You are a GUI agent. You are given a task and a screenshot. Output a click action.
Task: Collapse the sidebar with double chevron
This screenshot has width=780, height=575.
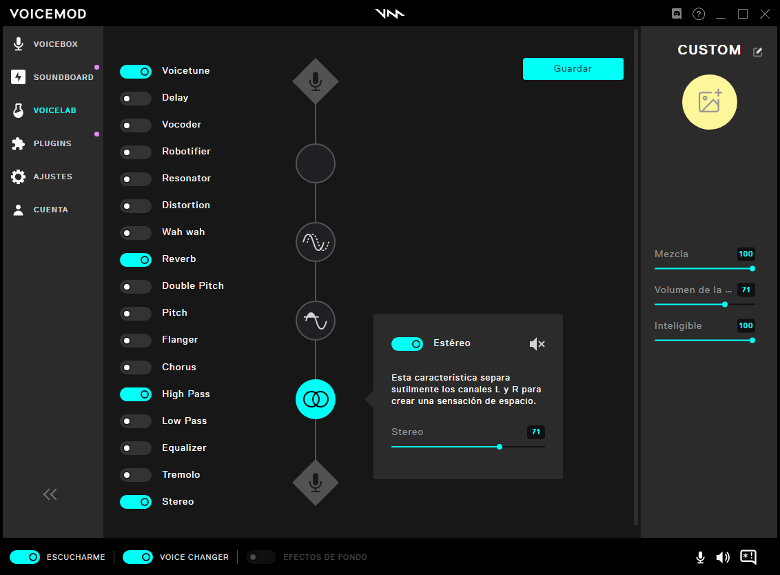click(50, 494)
